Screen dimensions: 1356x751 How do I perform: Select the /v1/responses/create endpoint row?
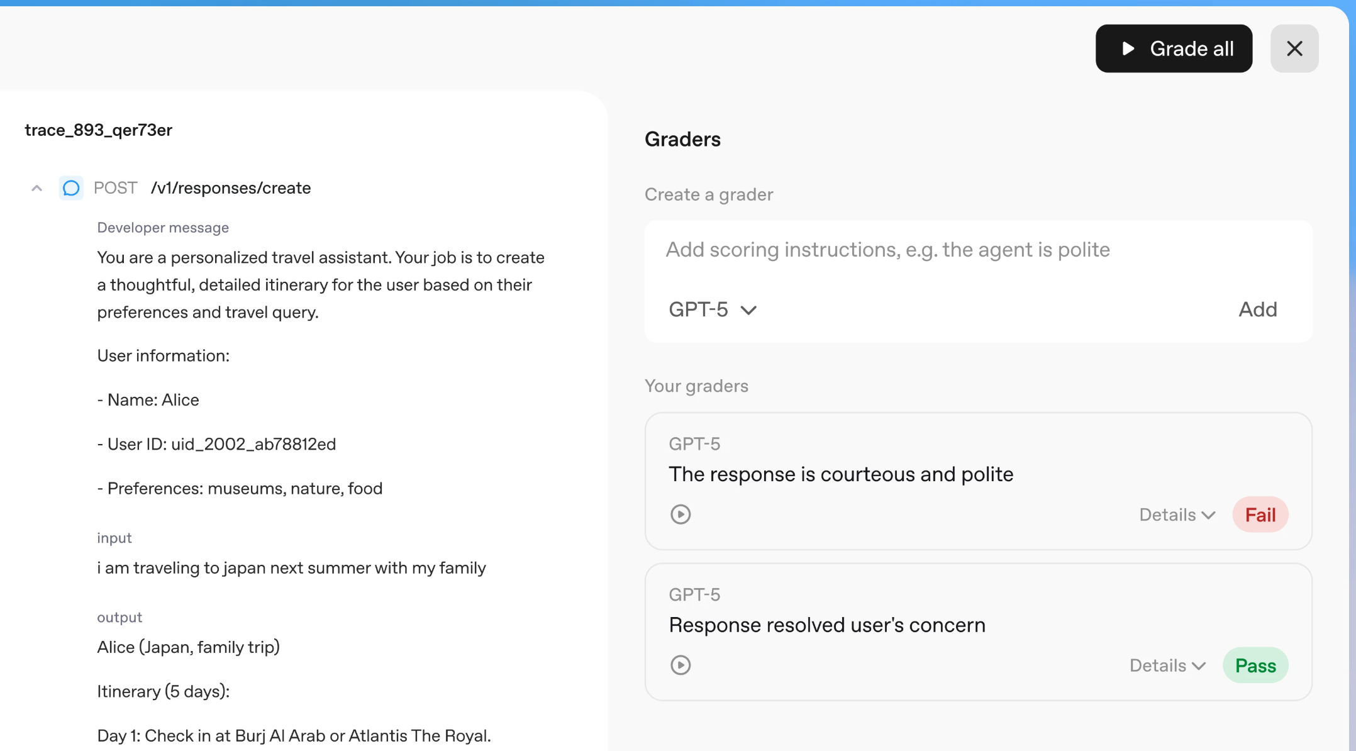[x=230, y=188]
